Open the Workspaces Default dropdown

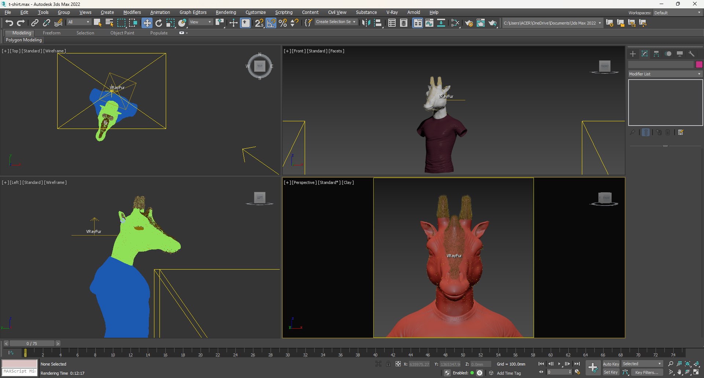pos(678,13)
